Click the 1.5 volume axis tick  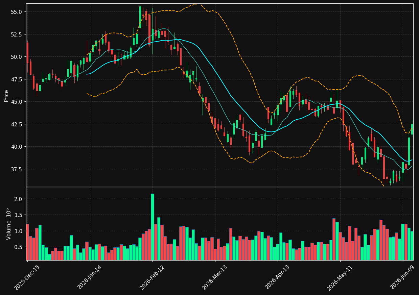(x=18, y=215)
